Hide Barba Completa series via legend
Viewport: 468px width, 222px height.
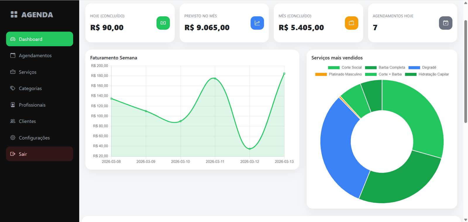pyautogui.click(x=385, y=67)
